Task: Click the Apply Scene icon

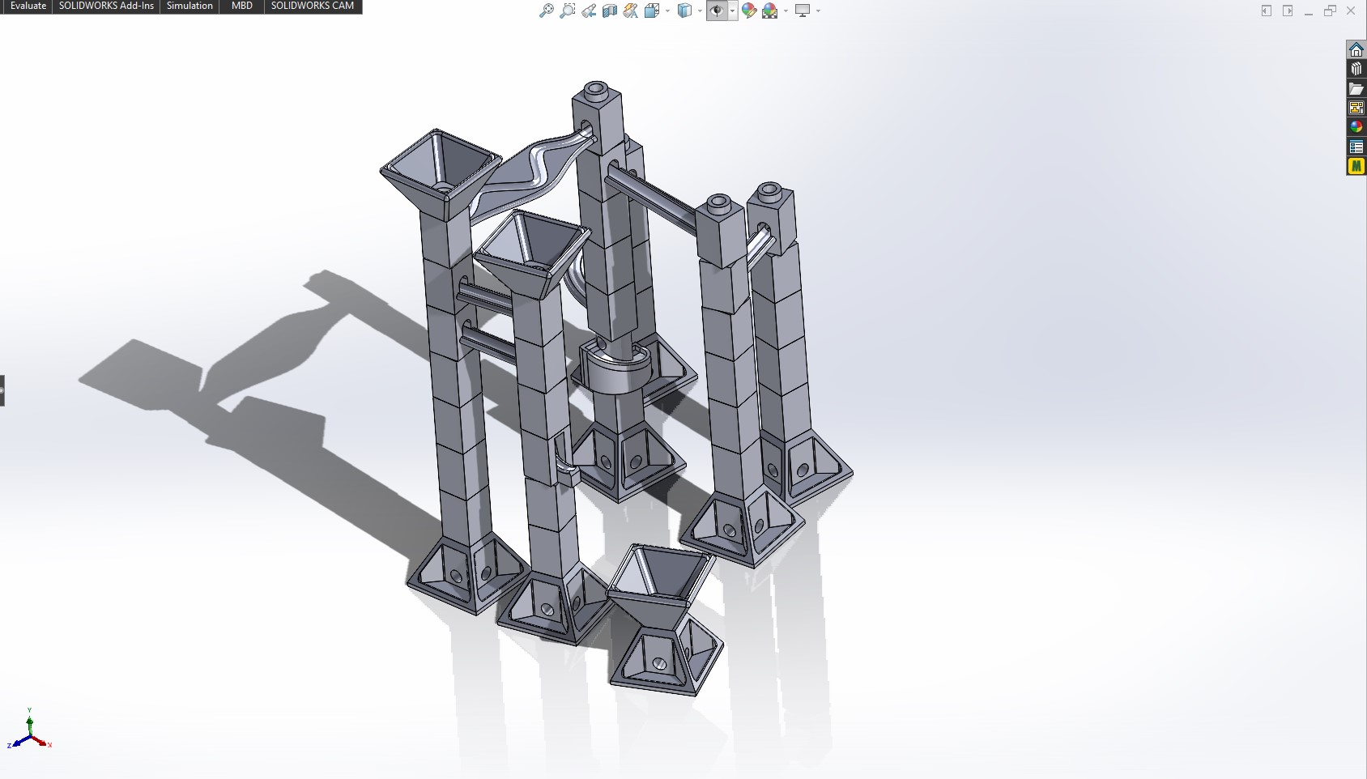Action: point(770,11)
